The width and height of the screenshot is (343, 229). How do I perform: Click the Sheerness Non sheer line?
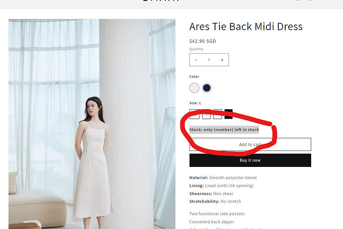[211, 194]
